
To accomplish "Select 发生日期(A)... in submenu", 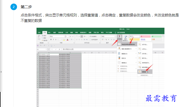I will (x=145, y=67).
